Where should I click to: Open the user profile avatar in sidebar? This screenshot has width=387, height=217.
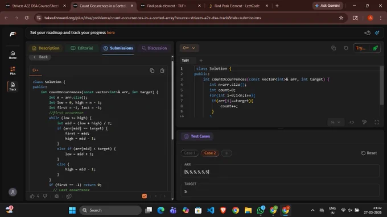click(13, 192)
